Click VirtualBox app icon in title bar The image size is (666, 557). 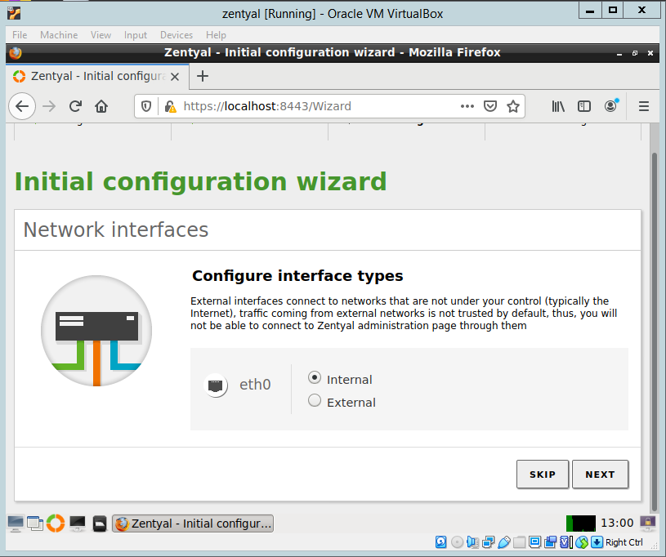click(x=14, y=13)
